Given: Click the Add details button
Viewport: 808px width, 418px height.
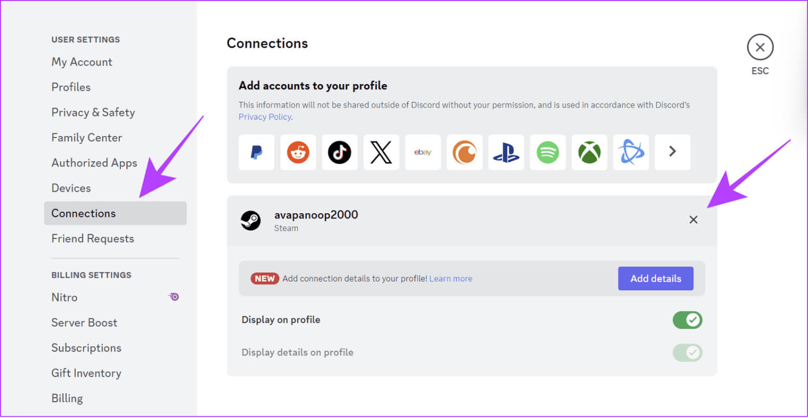Looking at the screenshot, I should coord(655,278).
